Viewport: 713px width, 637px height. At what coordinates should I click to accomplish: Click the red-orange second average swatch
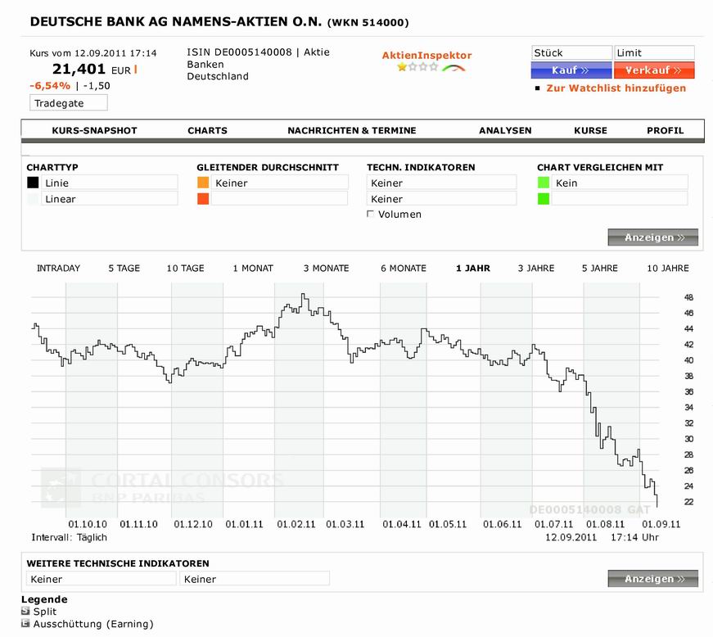[203, 198]
